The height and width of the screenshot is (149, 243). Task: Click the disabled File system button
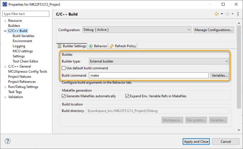click(x=196, y=120)
